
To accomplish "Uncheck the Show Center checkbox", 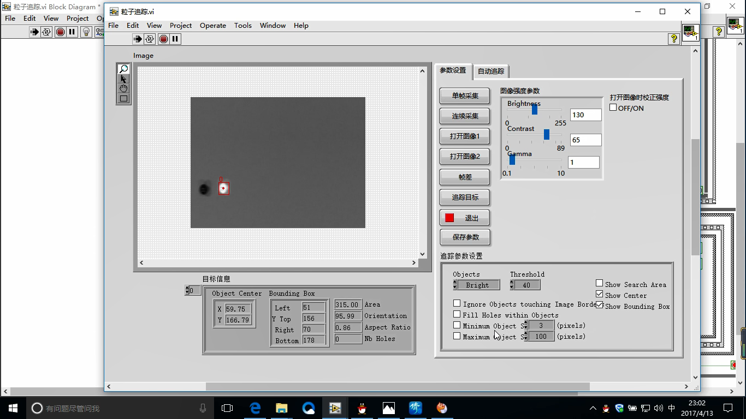I will click(599, 295).
